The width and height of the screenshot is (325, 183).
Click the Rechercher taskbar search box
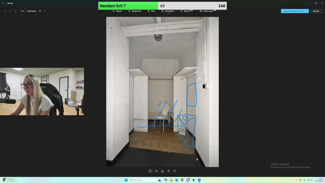pos(143,180)
